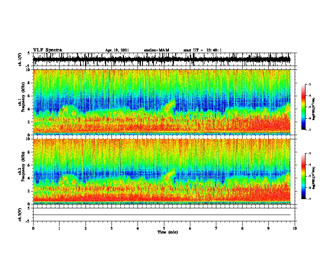Click the "2" kHz tick on ch.2 frequency axis
The image size is (332, 256).
[29, 191]
